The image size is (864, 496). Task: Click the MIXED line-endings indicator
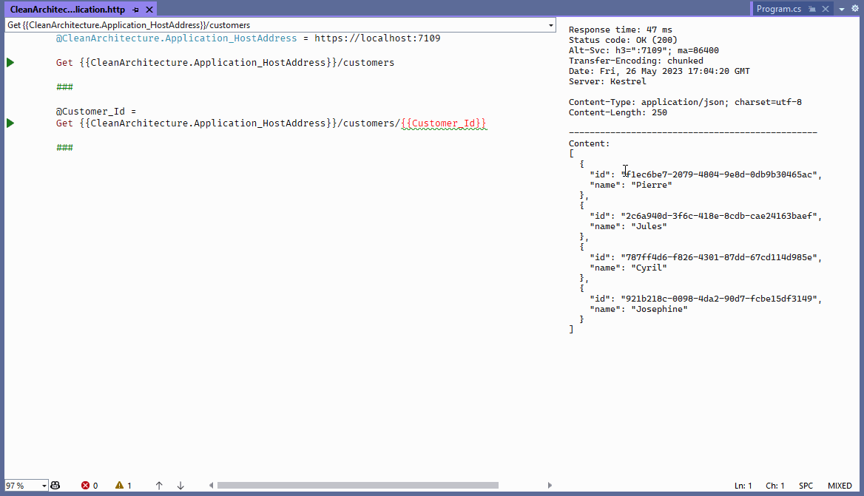tap(840, 486)
